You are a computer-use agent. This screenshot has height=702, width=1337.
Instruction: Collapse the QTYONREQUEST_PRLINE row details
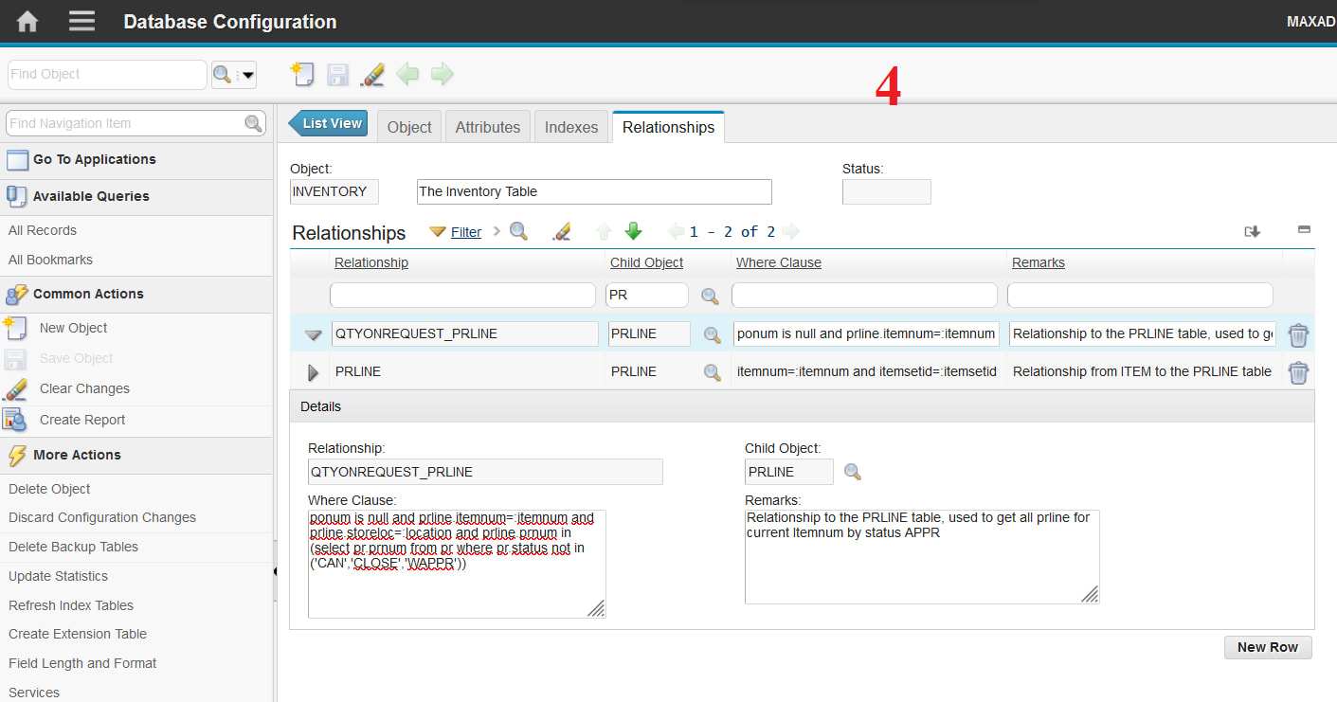(313, 334)
